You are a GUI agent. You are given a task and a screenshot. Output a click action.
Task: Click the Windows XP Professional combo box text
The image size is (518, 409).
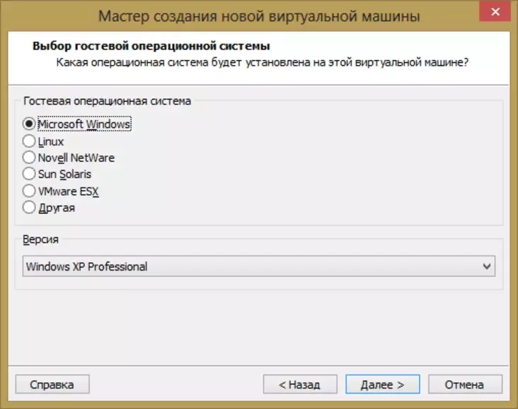86,266
